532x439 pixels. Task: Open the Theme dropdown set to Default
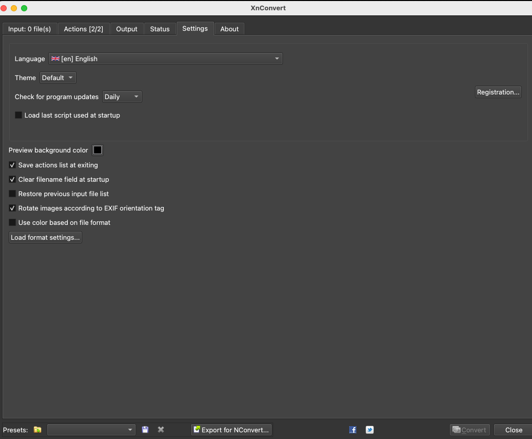click(58, 78)
